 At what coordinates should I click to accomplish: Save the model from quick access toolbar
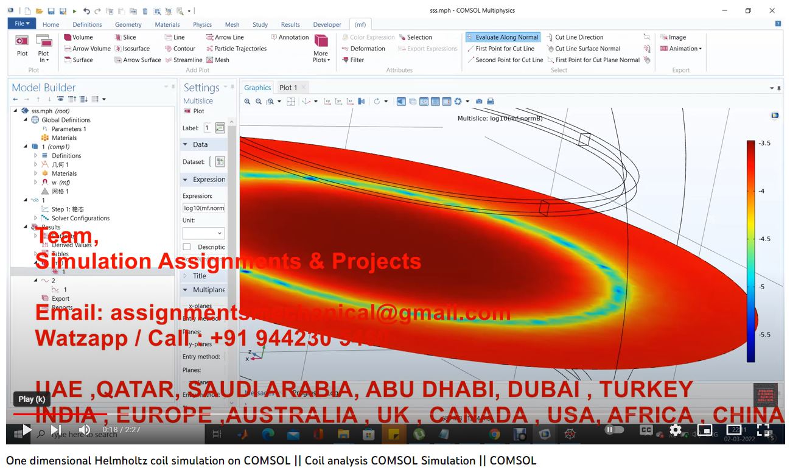(x=51, y=11)
